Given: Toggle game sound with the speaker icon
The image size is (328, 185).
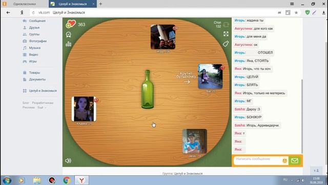Looking at the screenshot, I should click(x=68, y=161).
